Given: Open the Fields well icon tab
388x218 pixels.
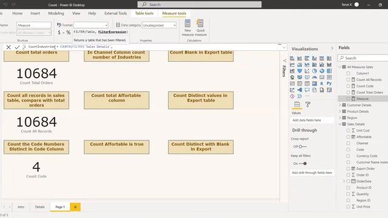Looking at the screenshot, I should pos(297,105).
